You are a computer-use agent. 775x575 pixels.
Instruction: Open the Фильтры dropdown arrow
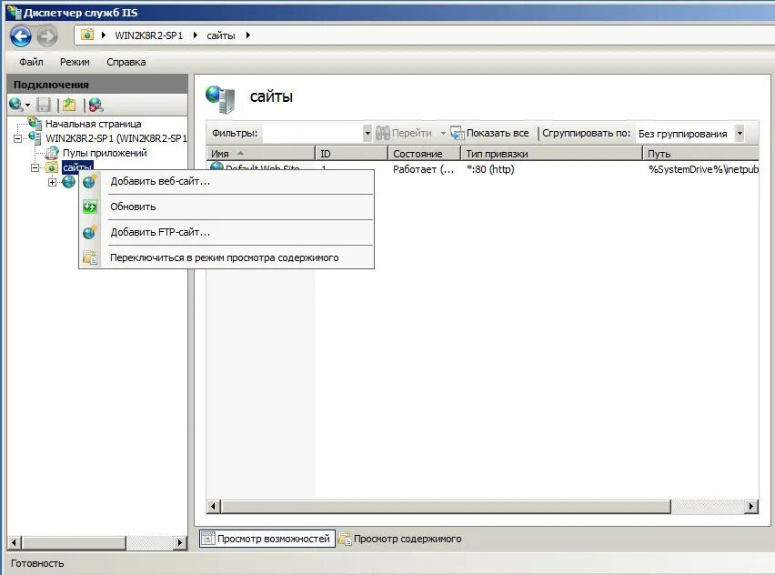point(367,133)
